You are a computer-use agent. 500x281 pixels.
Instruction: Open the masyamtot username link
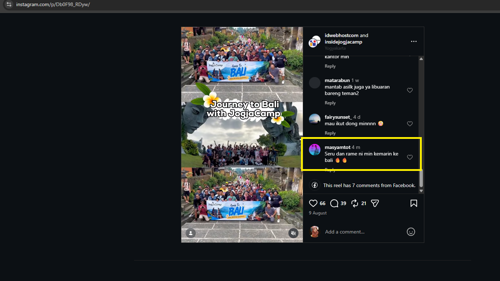(x=337, y=147)
